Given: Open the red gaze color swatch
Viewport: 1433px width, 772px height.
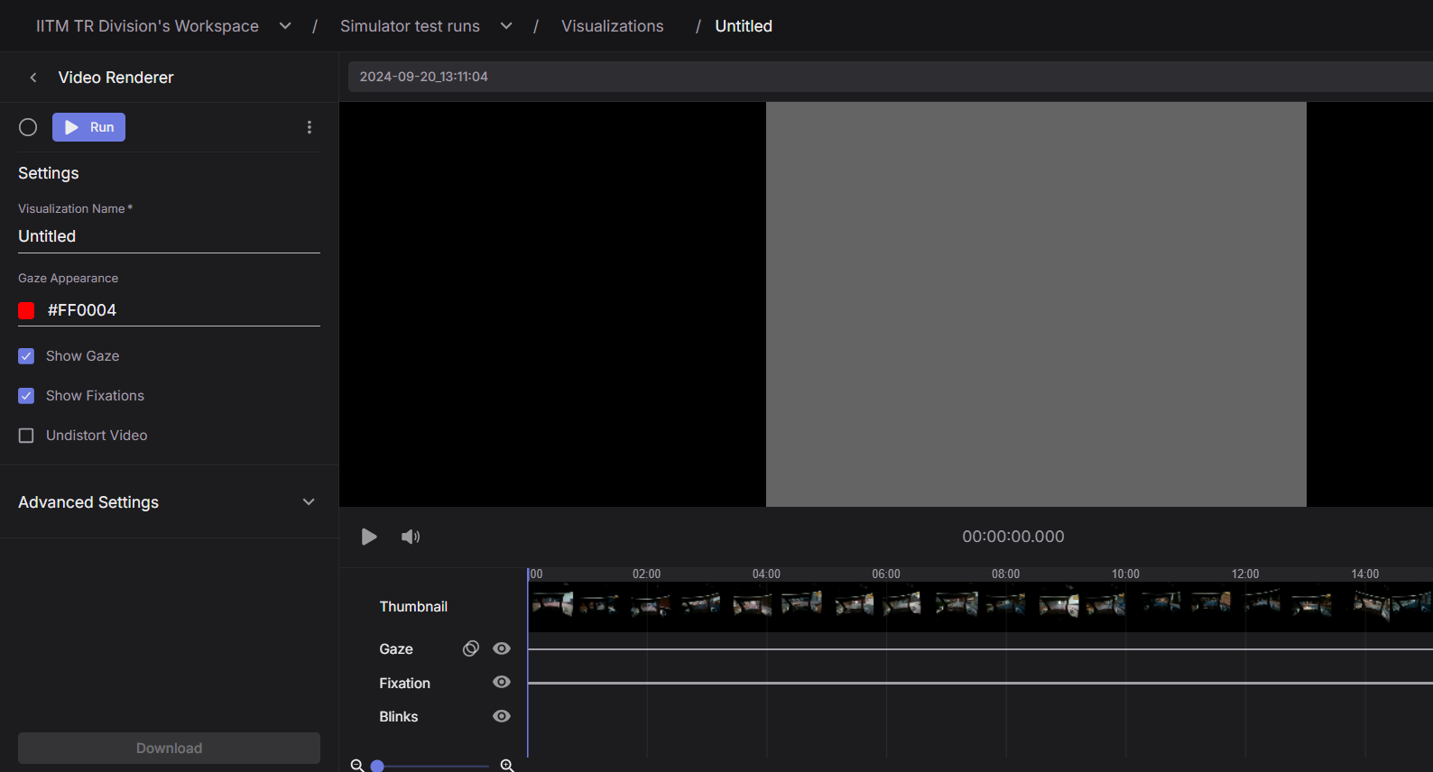Looking at the screenshot, I should pyautogui.click(x=26, y=310).
